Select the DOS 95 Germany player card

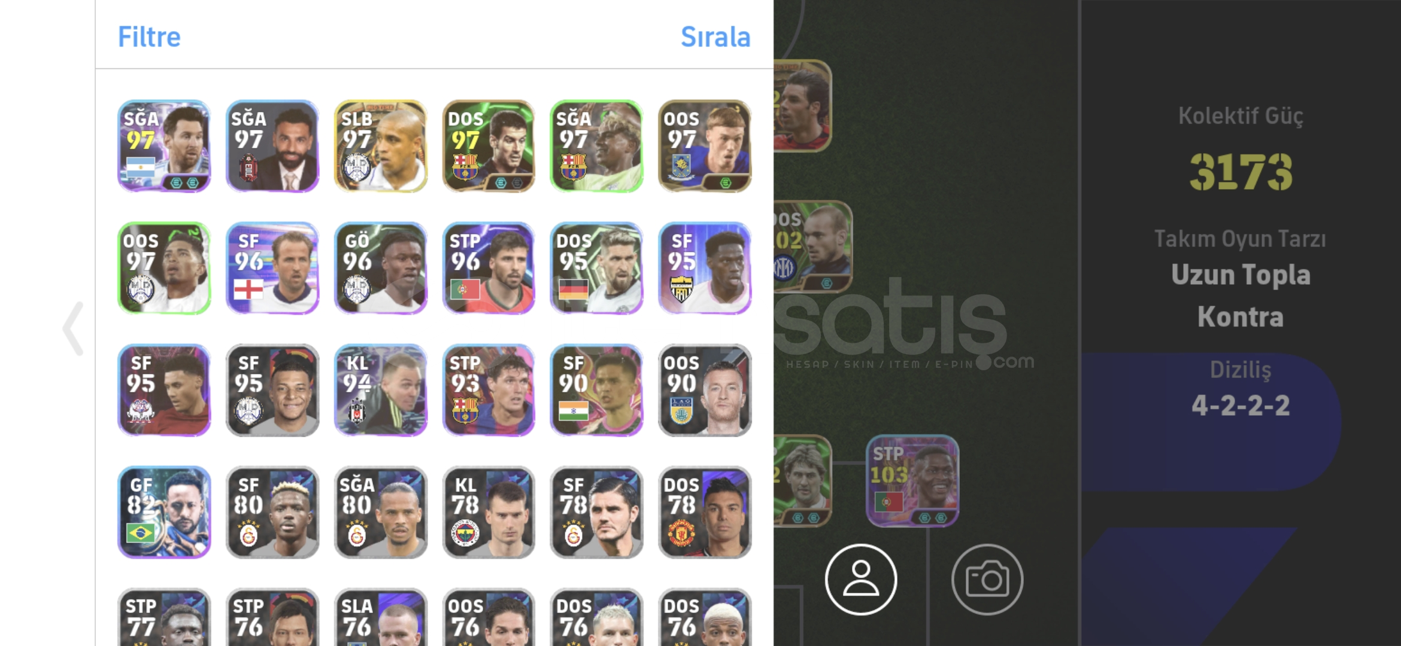596,268
